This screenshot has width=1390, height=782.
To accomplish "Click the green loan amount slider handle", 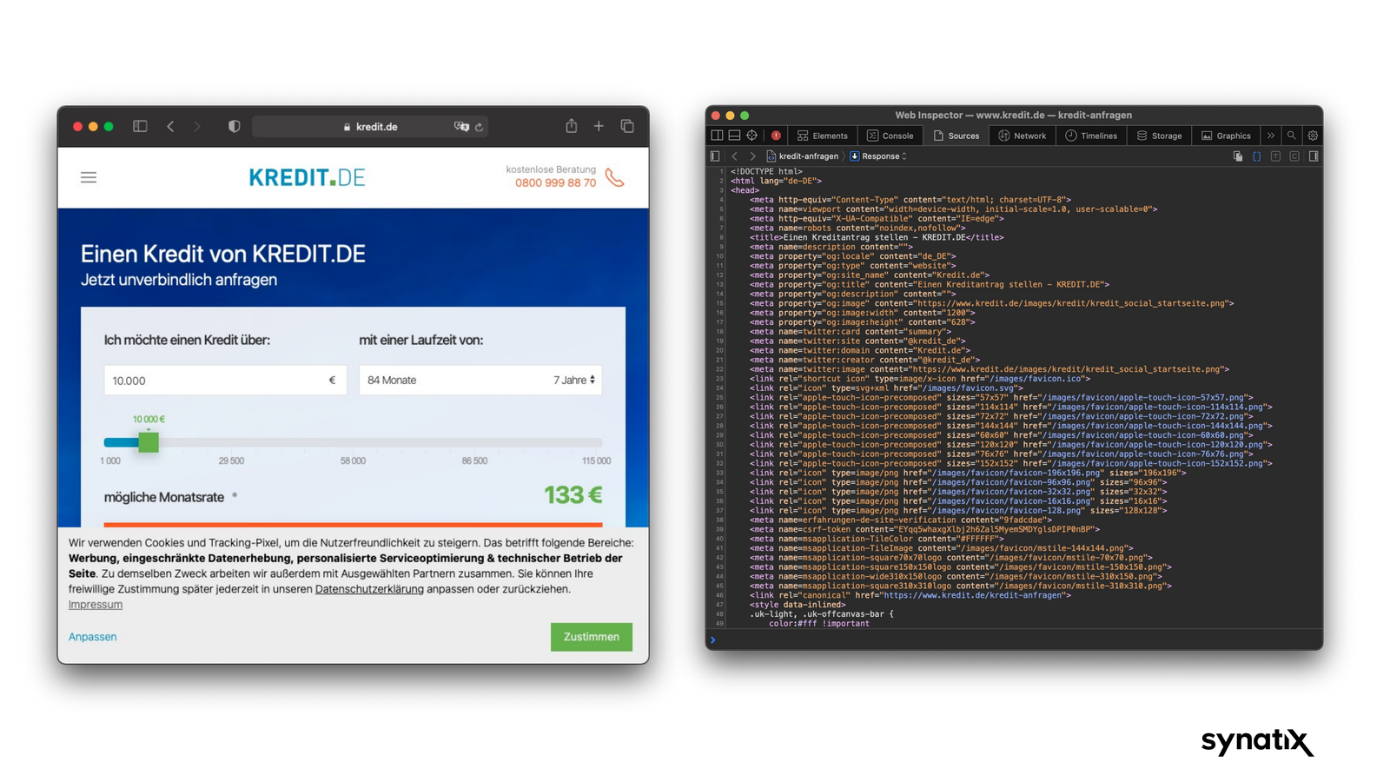I will click(x=149, y=442).
